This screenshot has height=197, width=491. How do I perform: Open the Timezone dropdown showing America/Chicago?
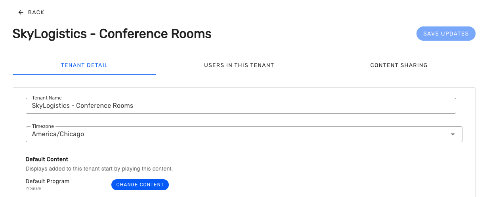244,134
